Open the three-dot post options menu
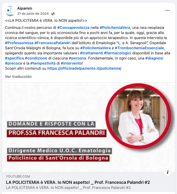 (x=167, y=10)
